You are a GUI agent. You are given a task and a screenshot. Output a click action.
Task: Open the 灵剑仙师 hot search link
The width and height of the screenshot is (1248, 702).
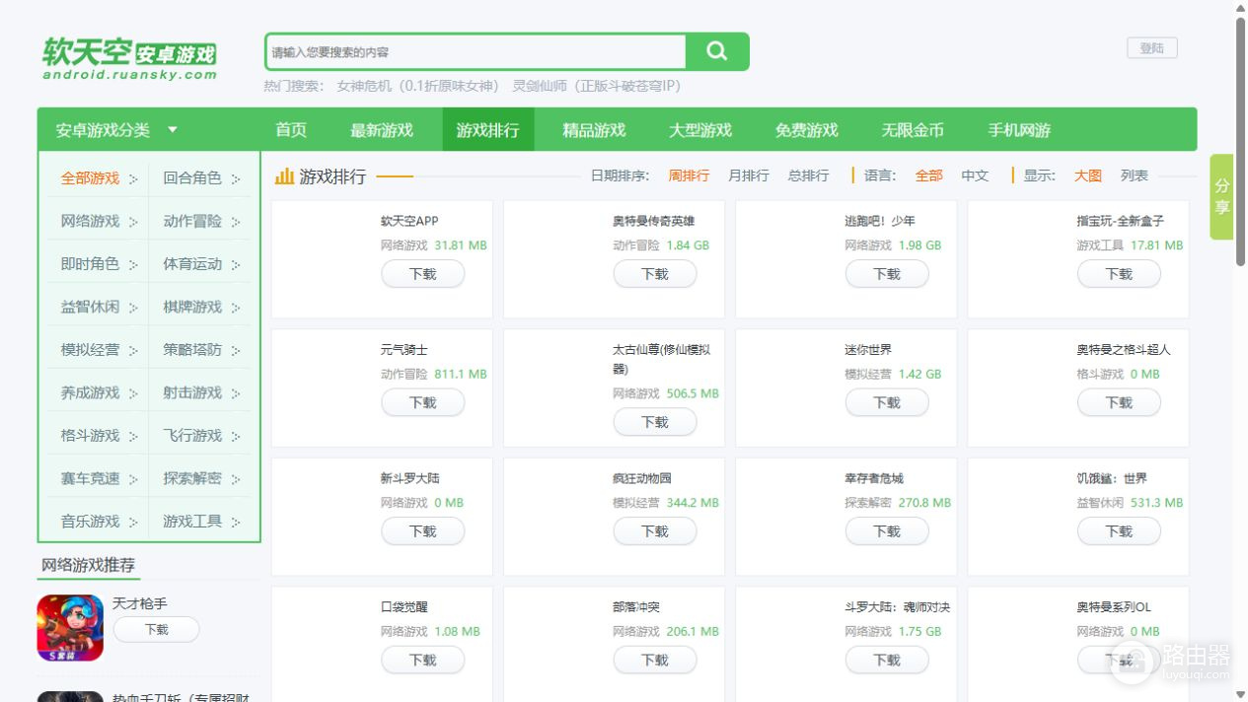[597, 86]
